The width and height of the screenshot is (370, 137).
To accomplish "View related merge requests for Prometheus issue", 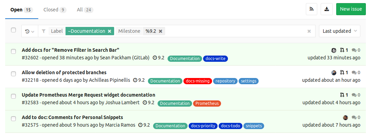I will coord(344,95).
